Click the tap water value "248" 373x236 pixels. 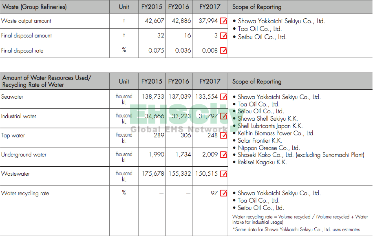(x=212, y=135)
